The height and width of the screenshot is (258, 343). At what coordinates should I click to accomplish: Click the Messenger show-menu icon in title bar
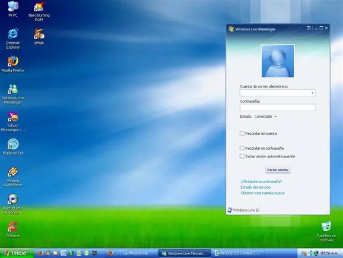(309, 28)
